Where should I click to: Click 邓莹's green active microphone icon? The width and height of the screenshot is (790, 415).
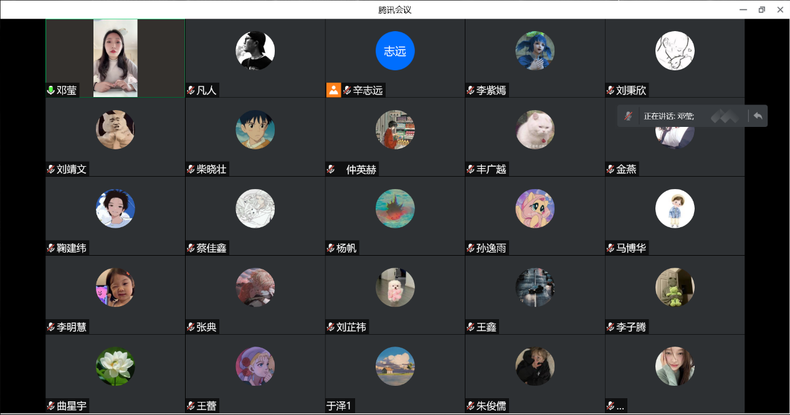(x=51, y=90)
